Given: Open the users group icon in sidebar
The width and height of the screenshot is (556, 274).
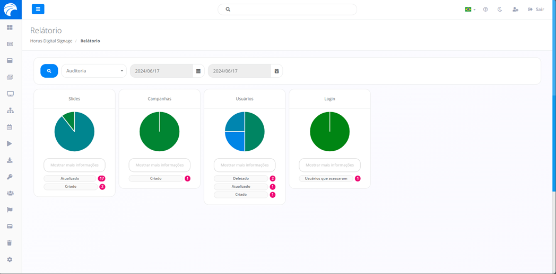Looking at the screenshot, I should [x=10, y=194].
